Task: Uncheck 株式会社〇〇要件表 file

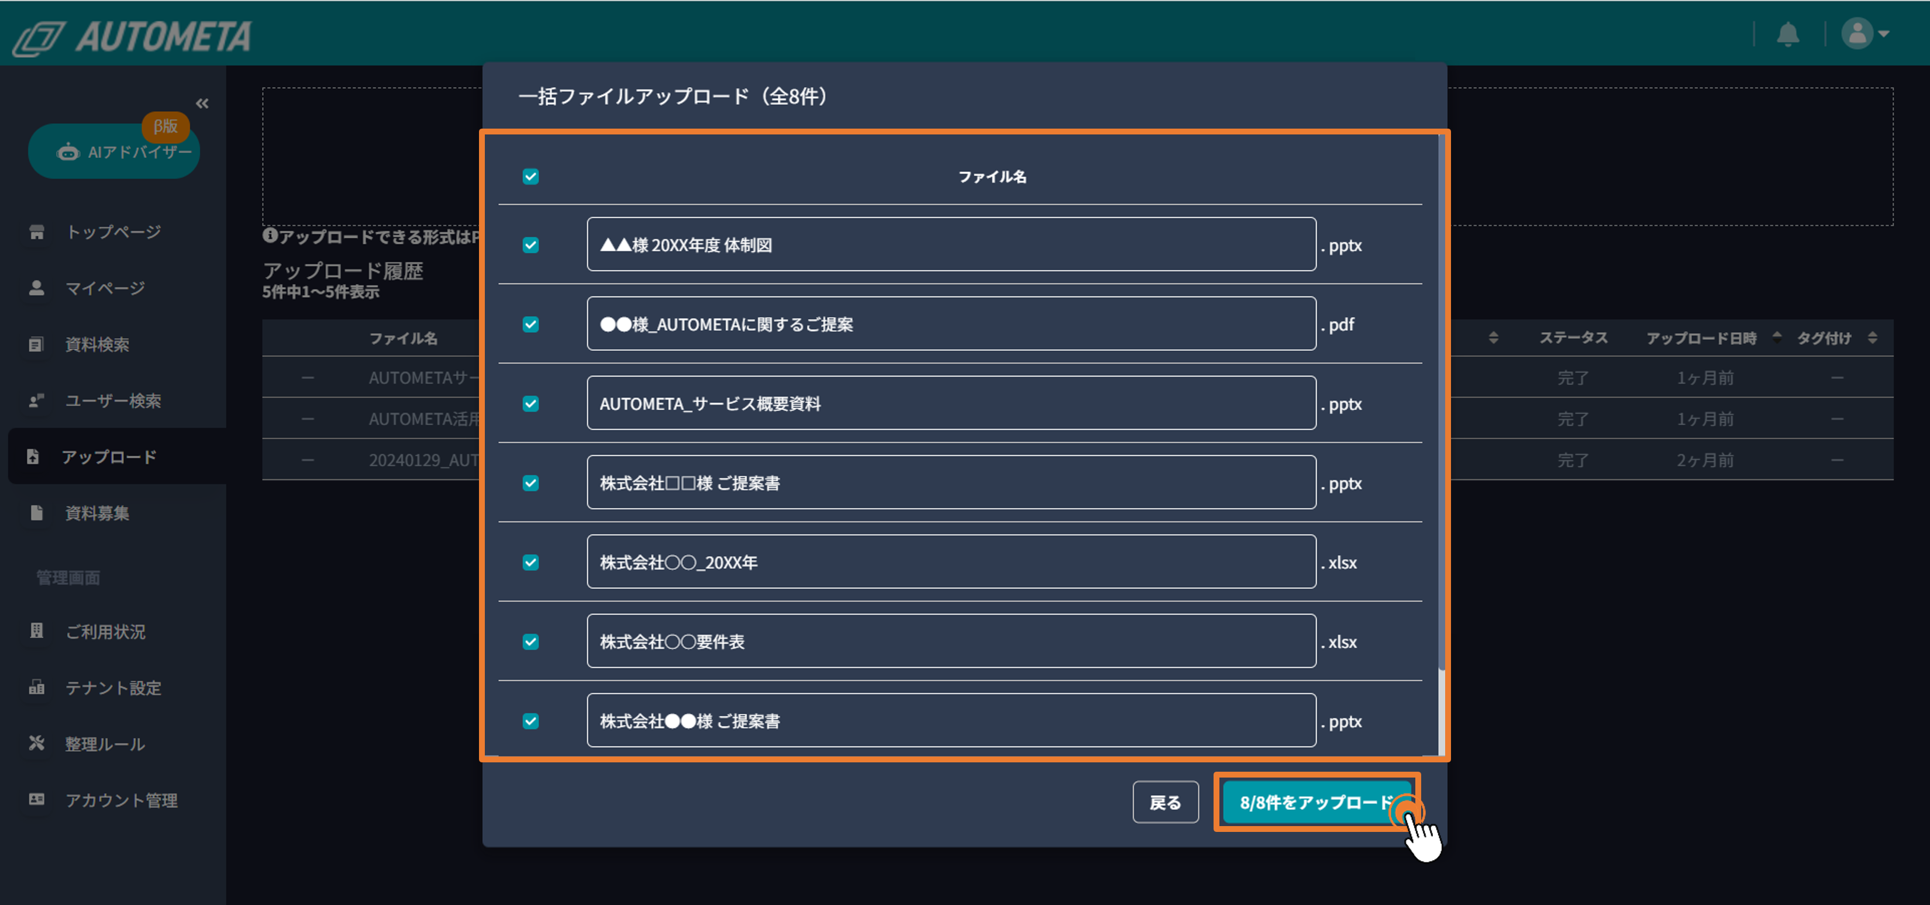Action: click(530, 642)
